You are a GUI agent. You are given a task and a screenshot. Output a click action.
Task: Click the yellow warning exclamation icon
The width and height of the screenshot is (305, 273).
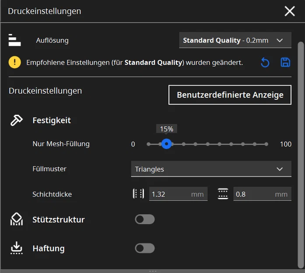[x=14, y=62]
